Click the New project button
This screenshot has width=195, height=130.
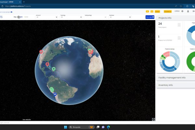pyautogui.click(x=150, y=17)
